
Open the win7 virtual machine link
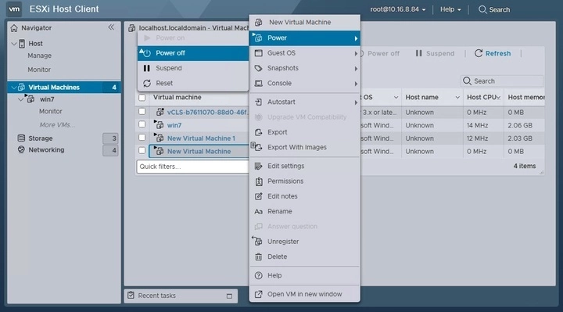(174, 125)
